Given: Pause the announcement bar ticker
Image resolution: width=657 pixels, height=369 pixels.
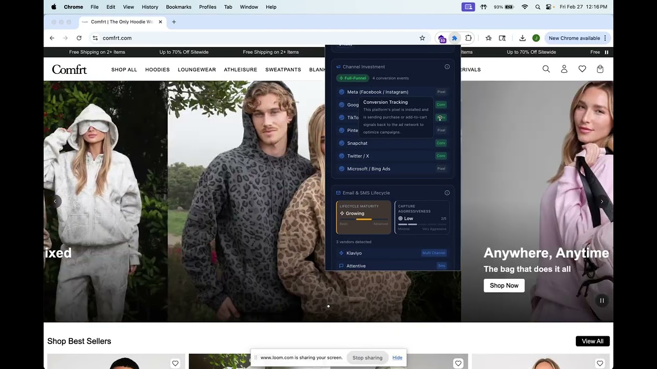Looking at the screenshot, I should point(606,52).
